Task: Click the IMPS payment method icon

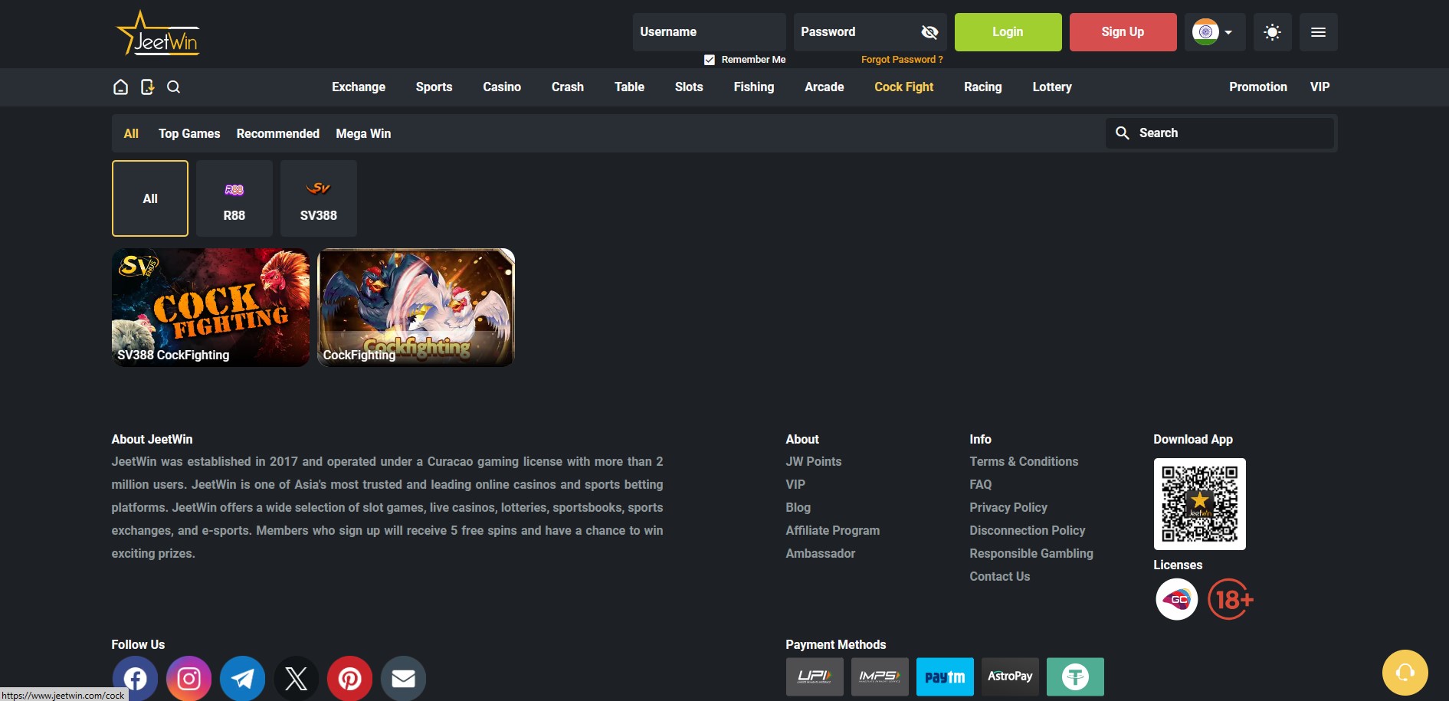Action: pyautogui.click(x=880, y=676)
